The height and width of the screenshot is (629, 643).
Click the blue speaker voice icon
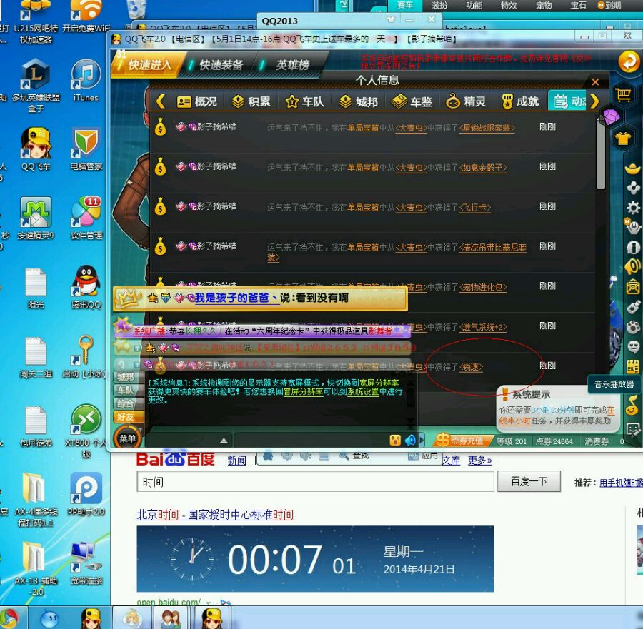409,441
